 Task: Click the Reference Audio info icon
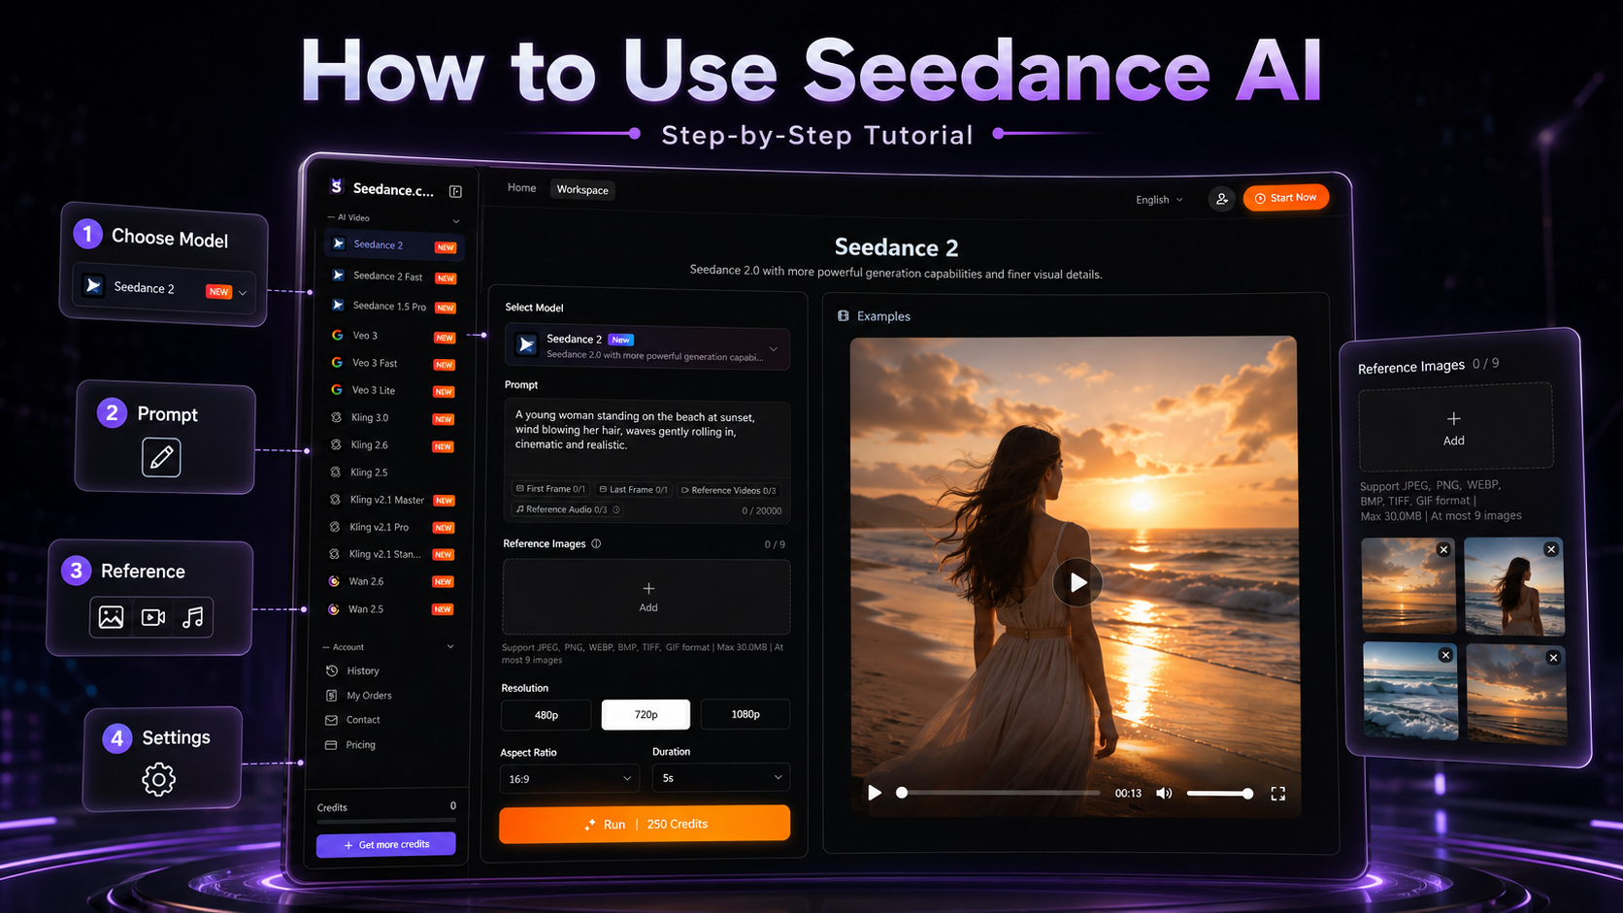point(616,509)
